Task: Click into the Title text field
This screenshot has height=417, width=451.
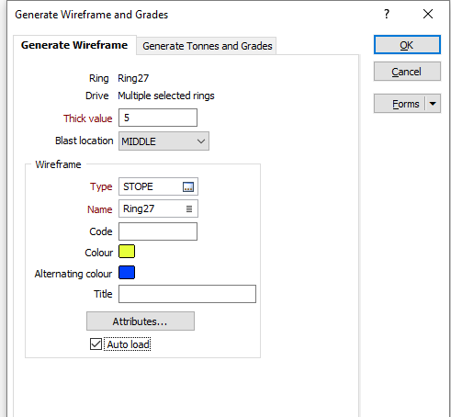Action: 187,294
